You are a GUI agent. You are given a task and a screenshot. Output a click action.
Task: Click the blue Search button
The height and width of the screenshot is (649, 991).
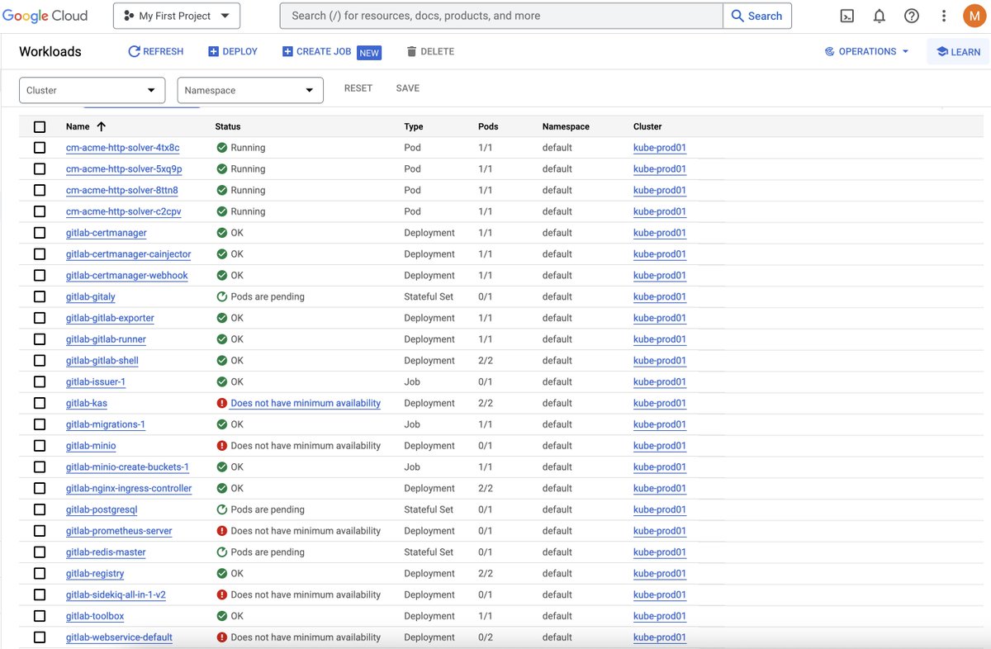[x=757, y=16]
